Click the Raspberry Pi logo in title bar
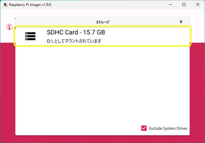This screenshot has height=143, width=205. (x=5, y=5)
